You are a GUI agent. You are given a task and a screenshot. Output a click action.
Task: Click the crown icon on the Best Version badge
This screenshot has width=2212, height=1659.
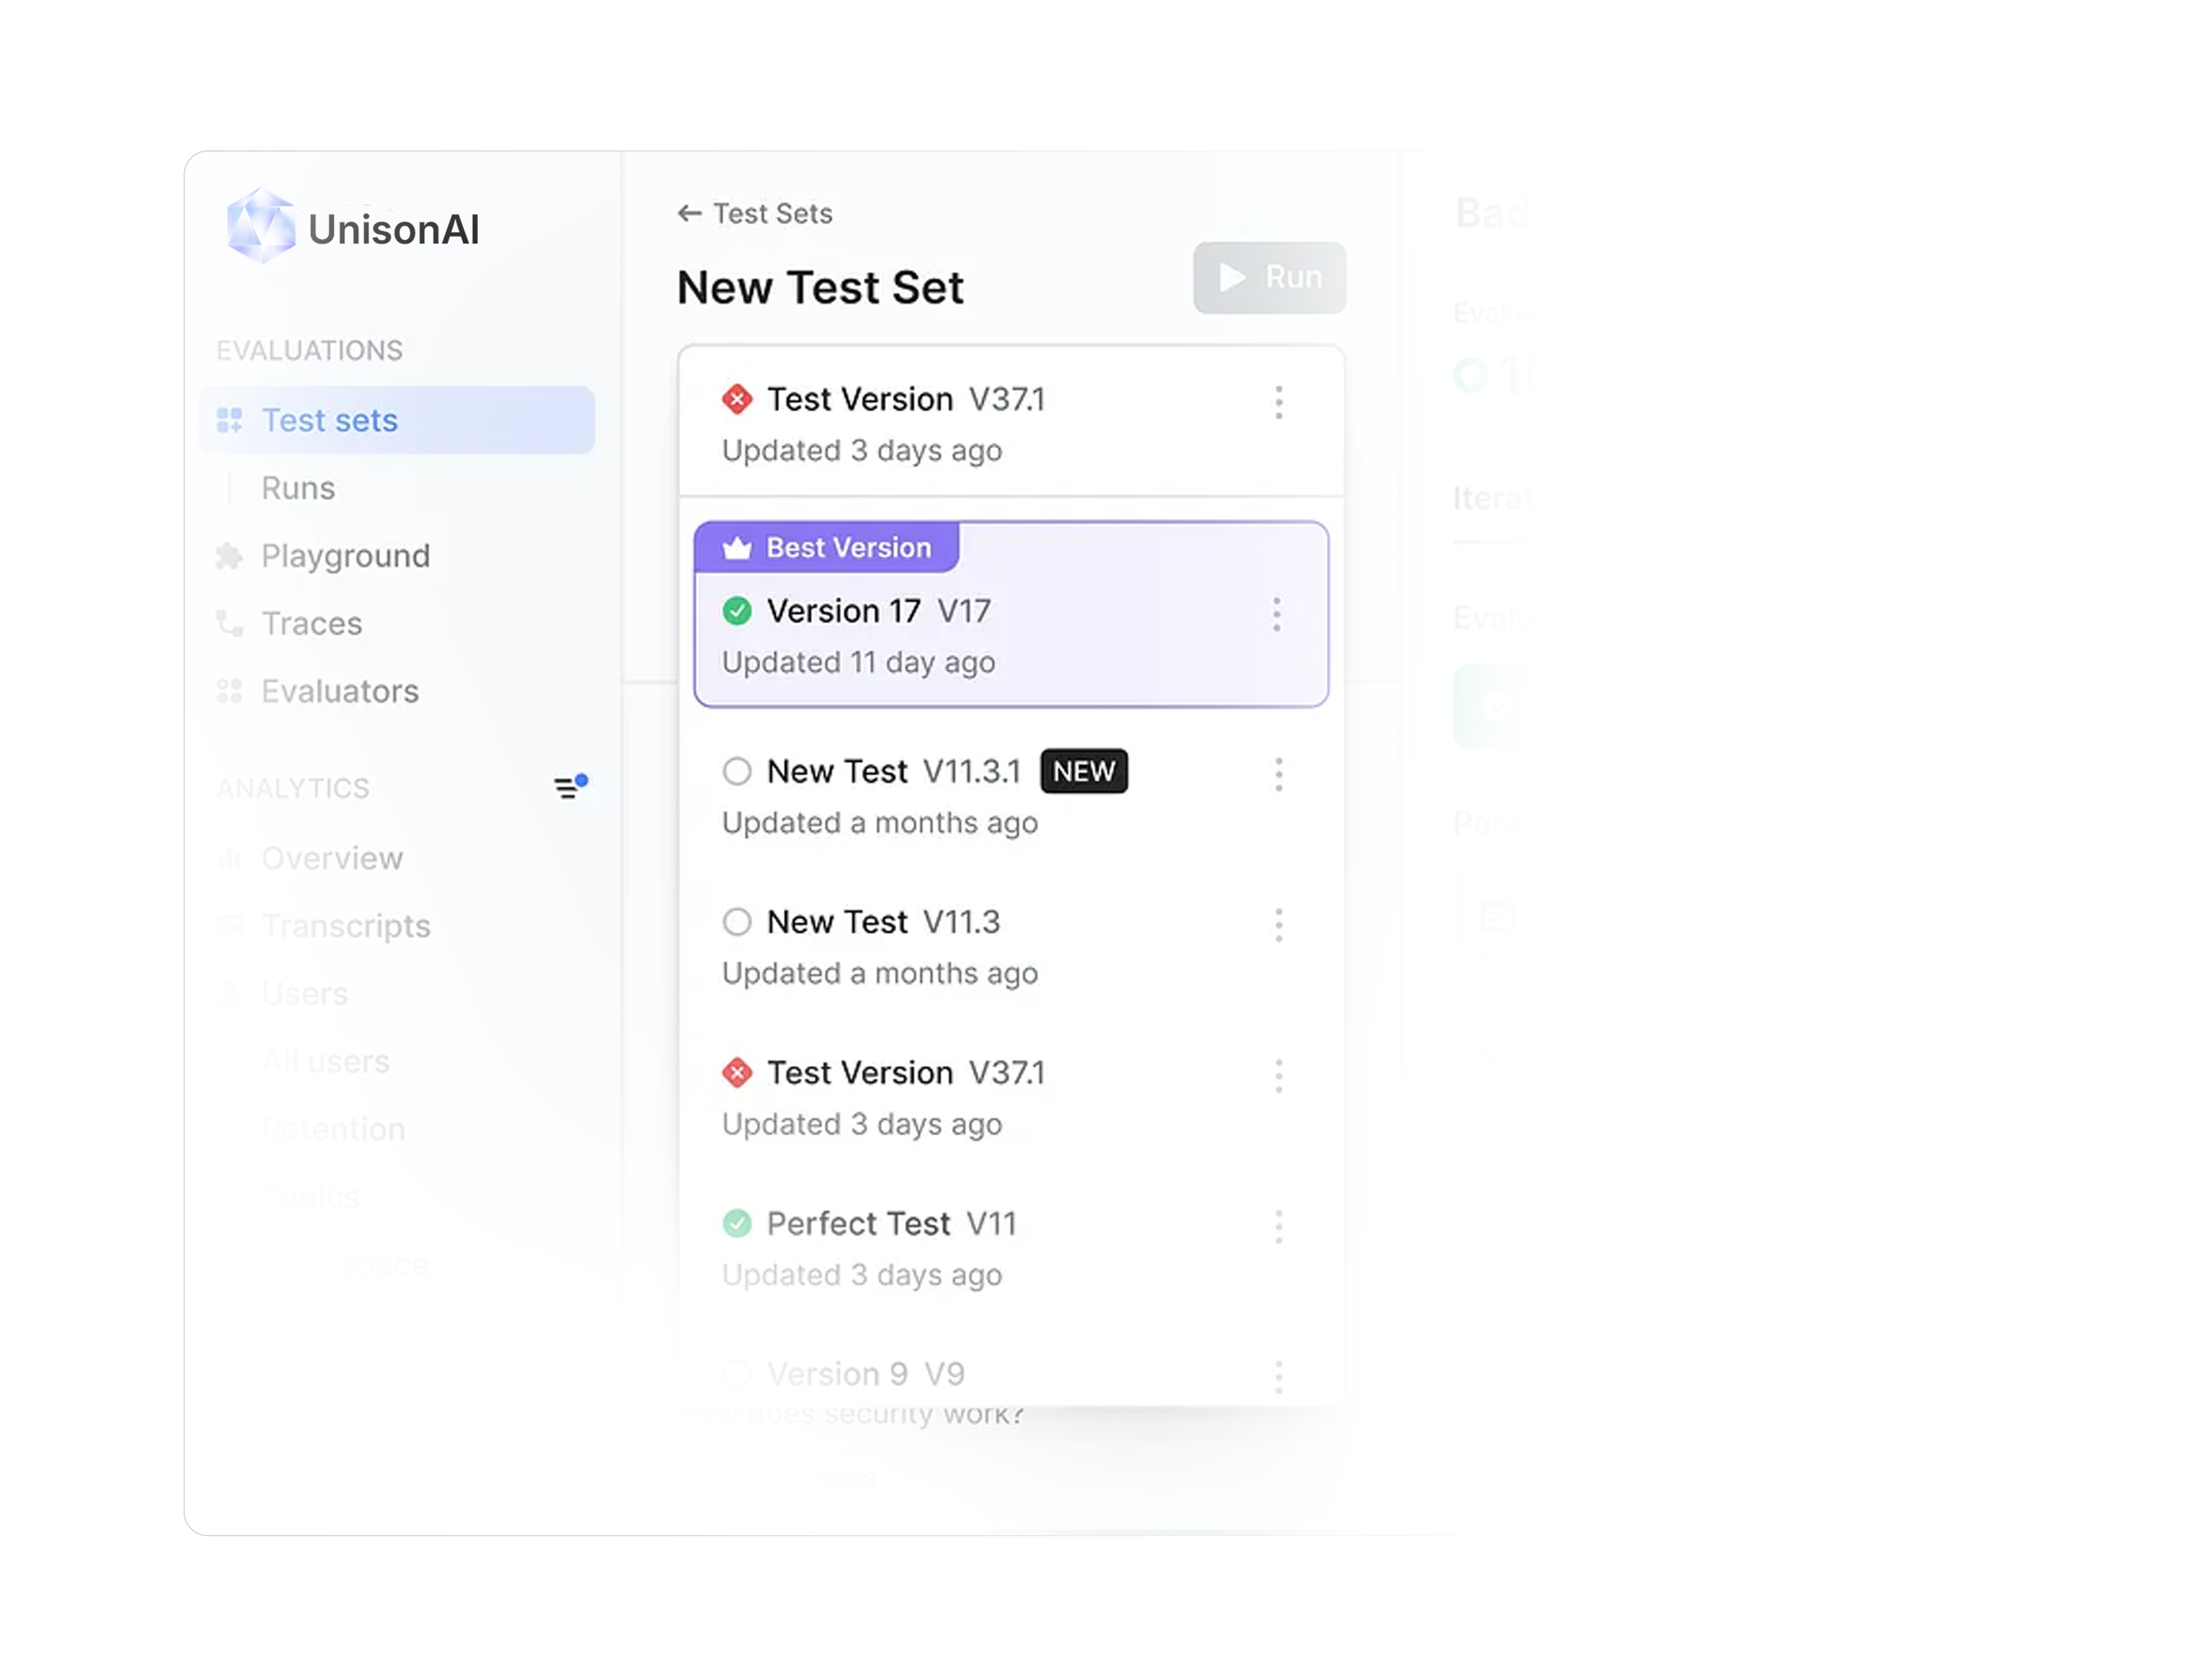737,547
